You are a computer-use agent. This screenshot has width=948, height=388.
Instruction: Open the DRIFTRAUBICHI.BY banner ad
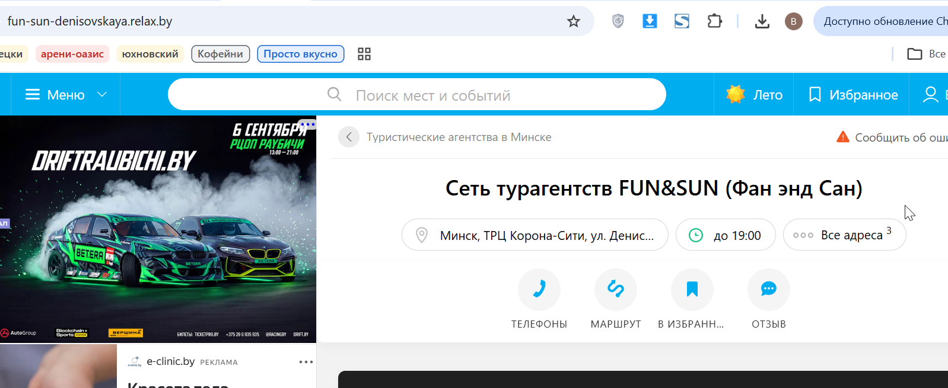click(158, 229)
